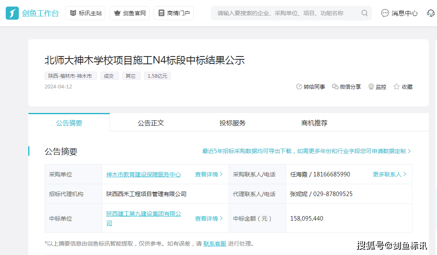Viewport: 437px width, 255px height.
Task: Click the magnifier search icon
Action: point(365,13)
